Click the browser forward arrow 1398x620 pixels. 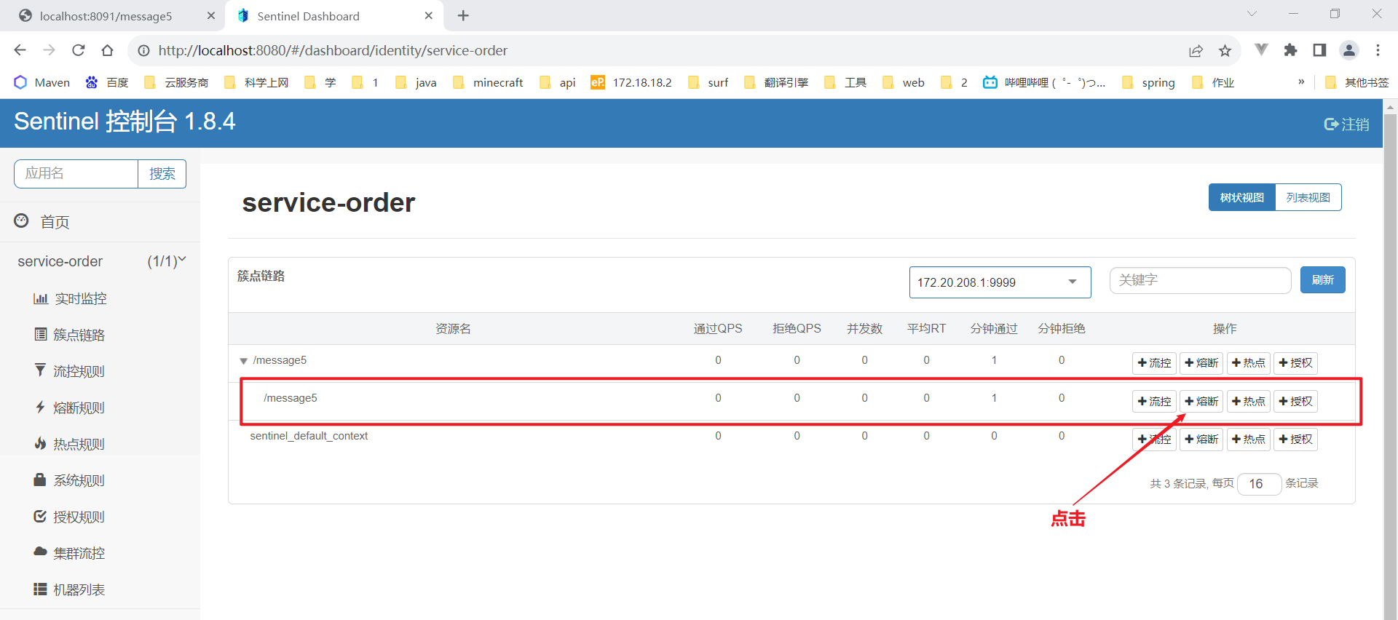click(49, 50)
